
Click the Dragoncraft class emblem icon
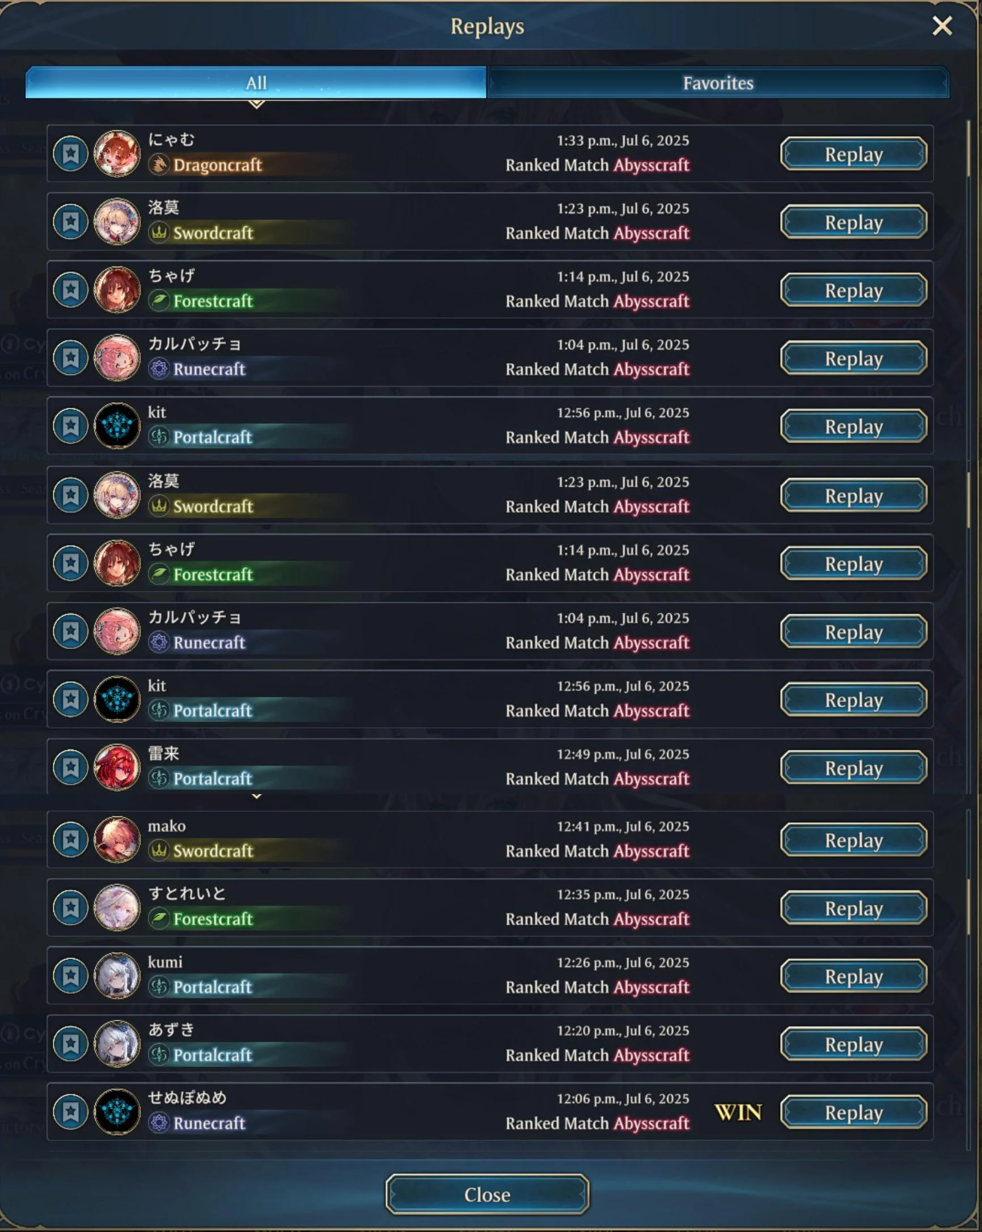159,165
